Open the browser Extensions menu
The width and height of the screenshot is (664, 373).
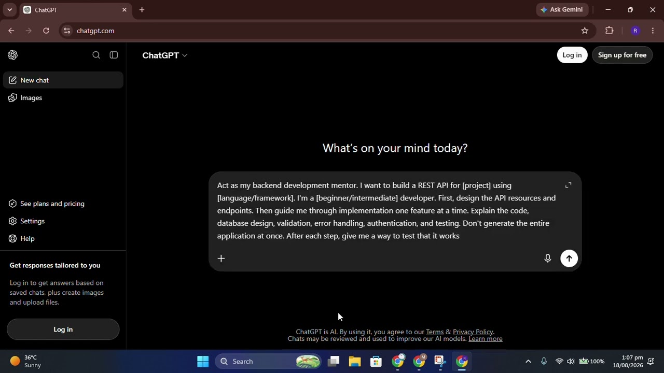tap(610, 31)
